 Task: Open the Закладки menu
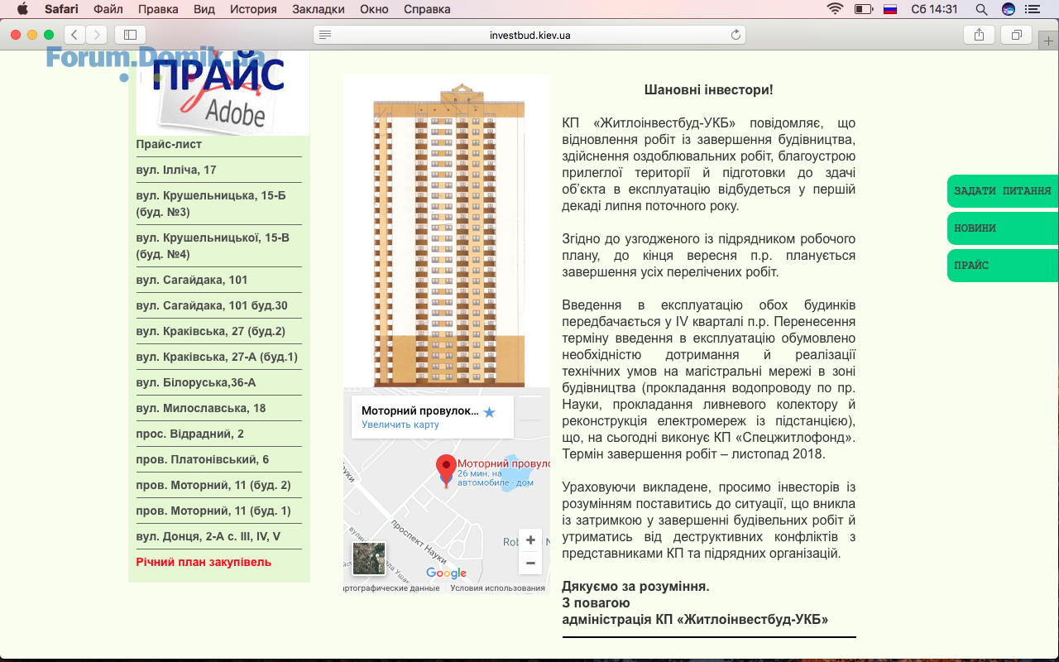click(319, 9)
